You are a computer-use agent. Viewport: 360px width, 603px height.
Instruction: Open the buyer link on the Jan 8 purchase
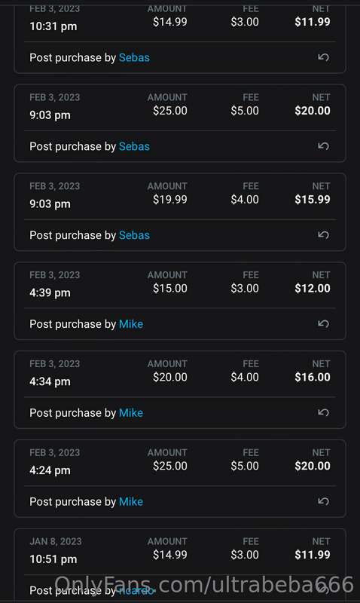click(136, 590)
